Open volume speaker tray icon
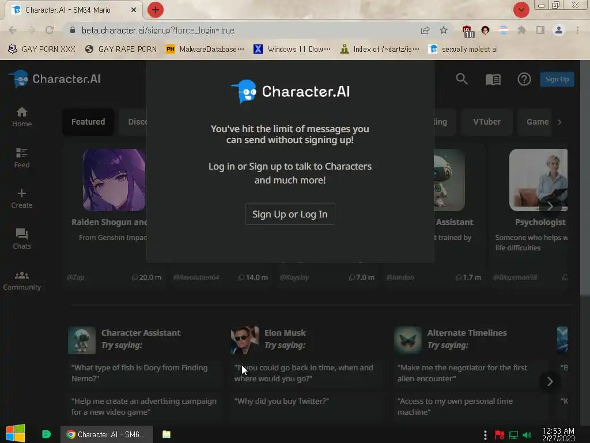The height and width of the screenshot is (443, 590). pos(527,435)
